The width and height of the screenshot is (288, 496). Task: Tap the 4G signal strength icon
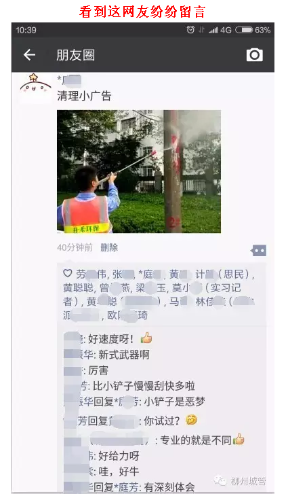[220, 30]
